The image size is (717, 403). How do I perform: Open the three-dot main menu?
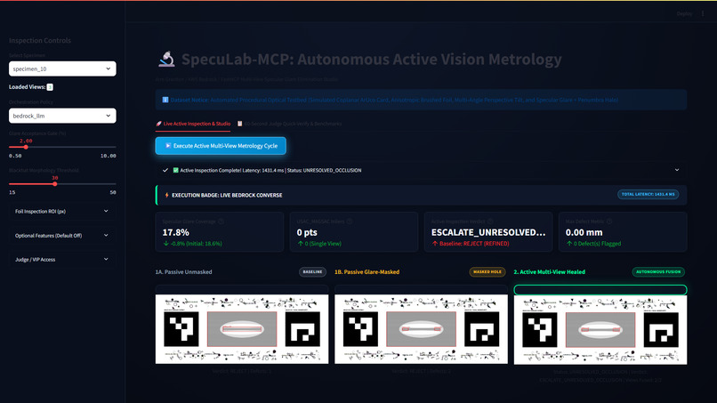(703, 13)
